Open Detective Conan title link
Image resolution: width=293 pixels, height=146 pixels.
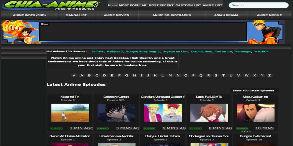click(116, 97)
